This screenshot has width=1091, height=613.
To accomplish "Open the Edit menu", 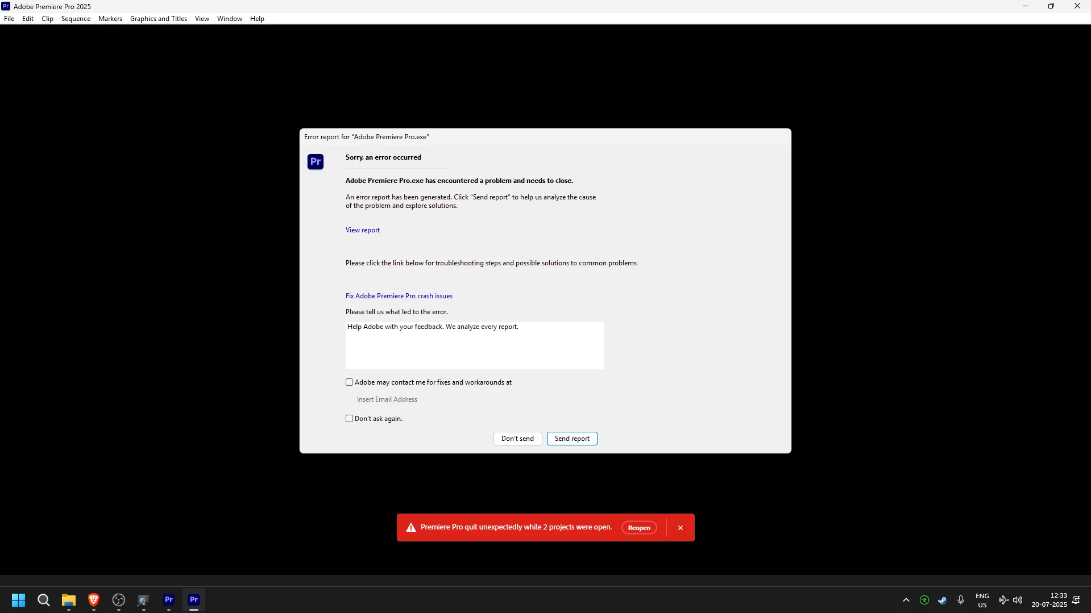I will 28,19.
